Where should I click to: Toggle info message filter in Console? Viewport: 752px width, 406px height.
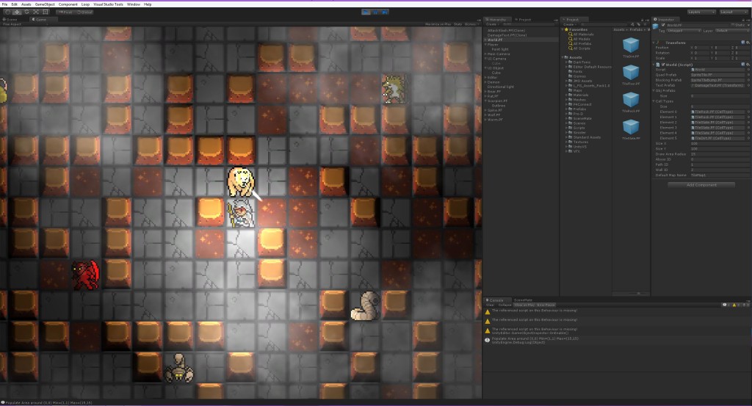click(726, 305)
